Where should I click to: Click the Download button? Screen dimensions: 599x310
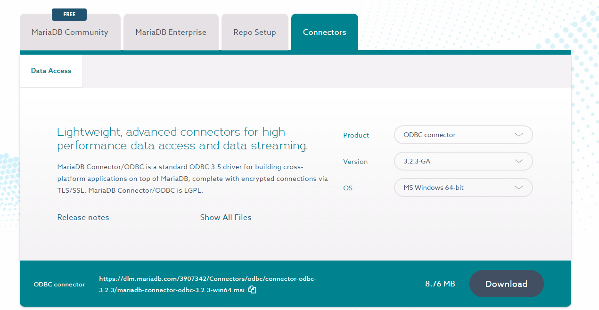tap(506, 284)
